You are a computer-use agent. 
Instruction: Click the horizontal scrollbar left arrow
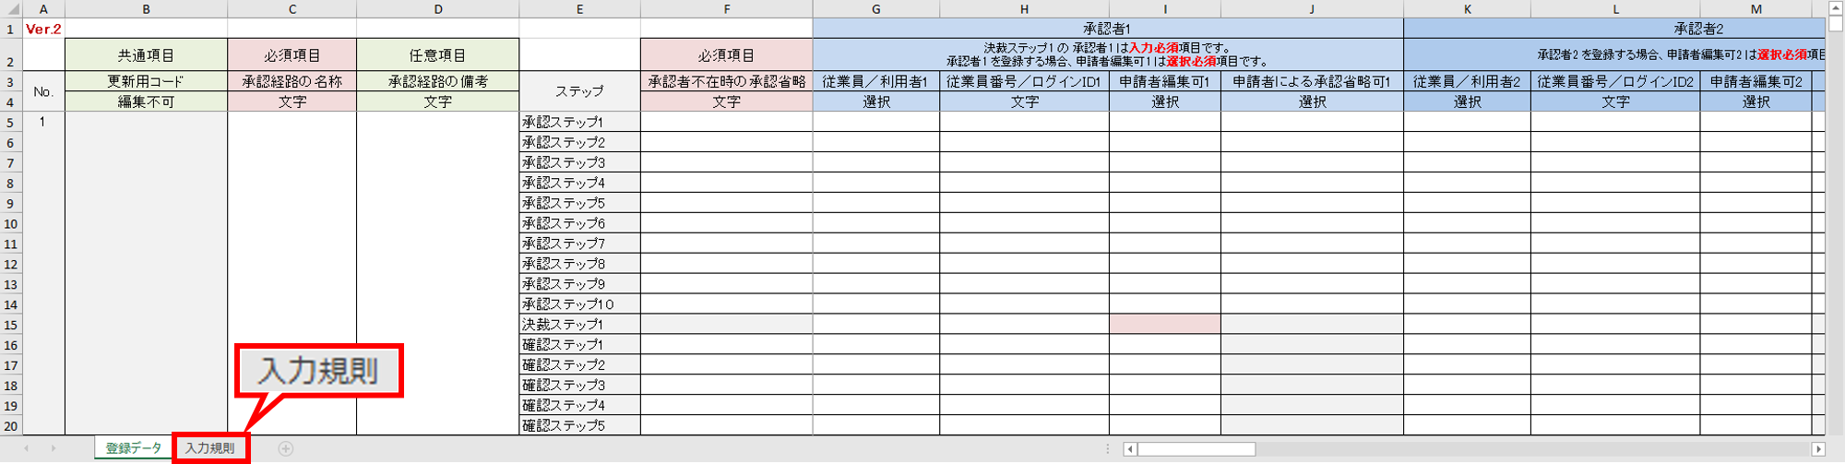tap(1129, 449)
